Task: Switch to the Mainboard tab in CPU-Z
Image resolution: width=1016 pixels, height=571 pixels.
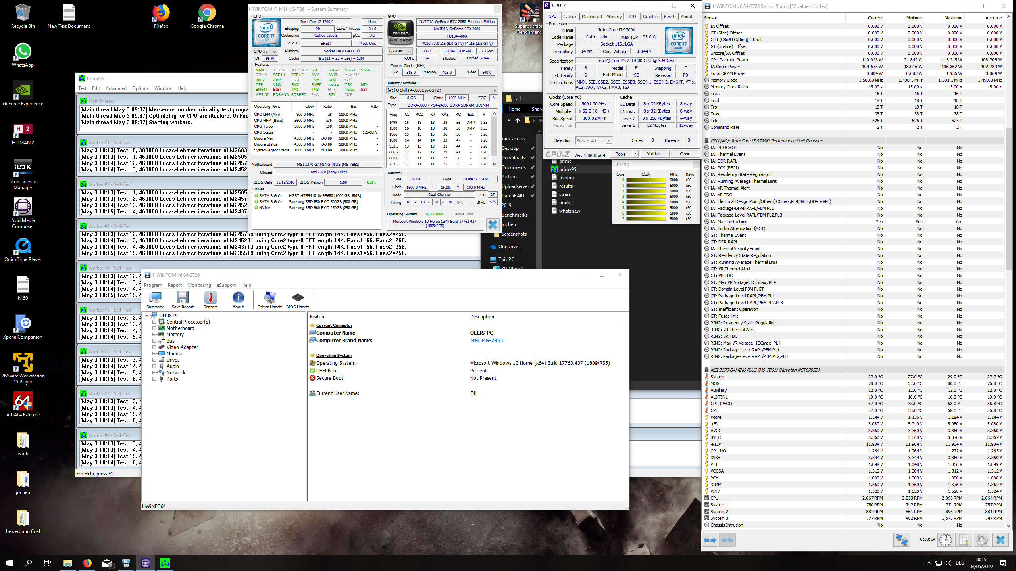Action: (591, 17)
